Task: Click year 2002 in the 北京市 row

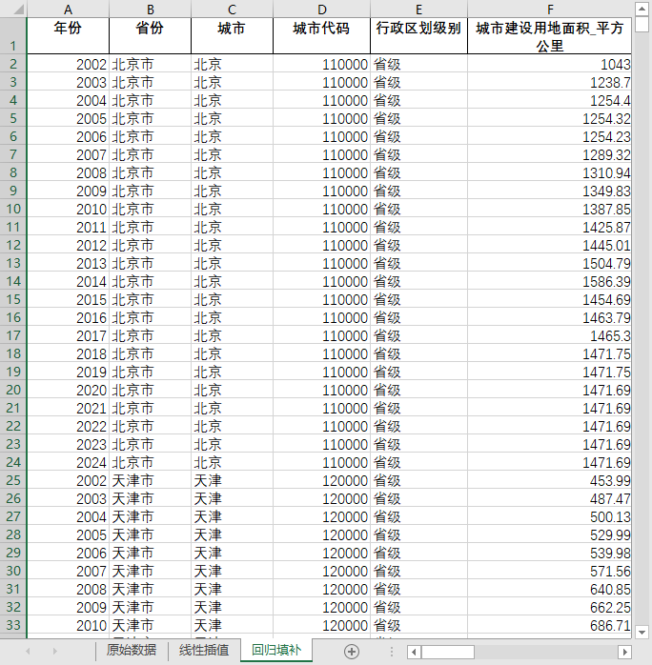Action: click(x=68, y=64)
